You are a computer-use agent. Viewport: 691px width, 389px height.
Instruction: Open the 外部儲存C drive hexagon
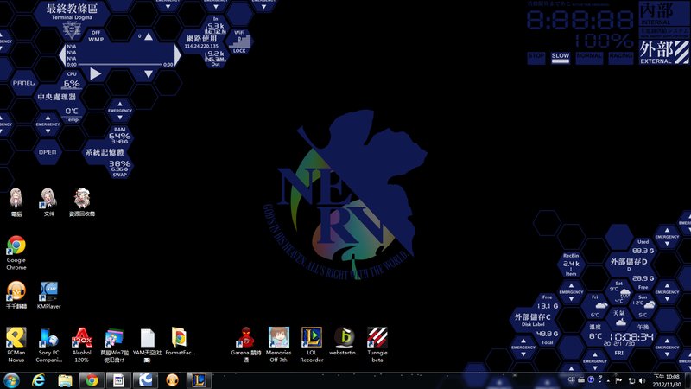point(533,319)
